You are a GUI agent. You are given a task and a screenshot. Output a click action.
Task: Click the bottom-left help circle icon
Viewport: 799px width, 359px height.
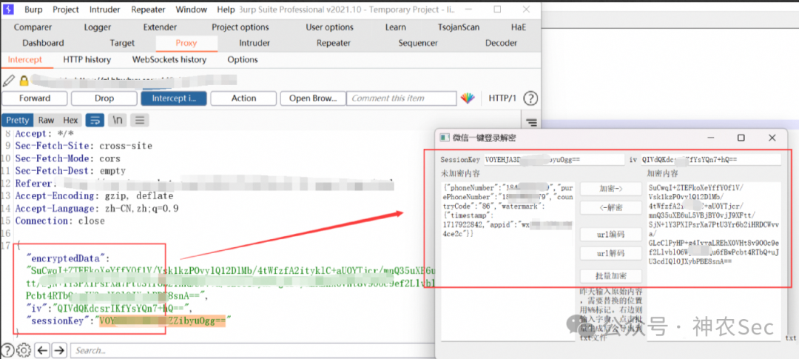[x=9, y=350]
